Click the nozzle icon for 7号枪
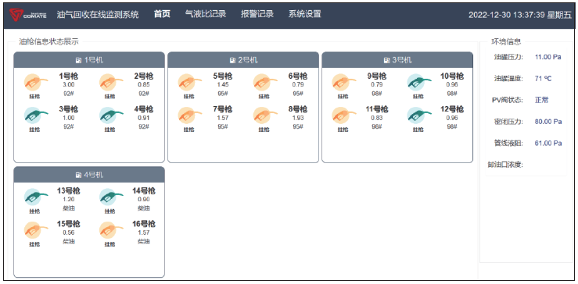The height and width of the screenshot is (284, 578). point(189,115)
